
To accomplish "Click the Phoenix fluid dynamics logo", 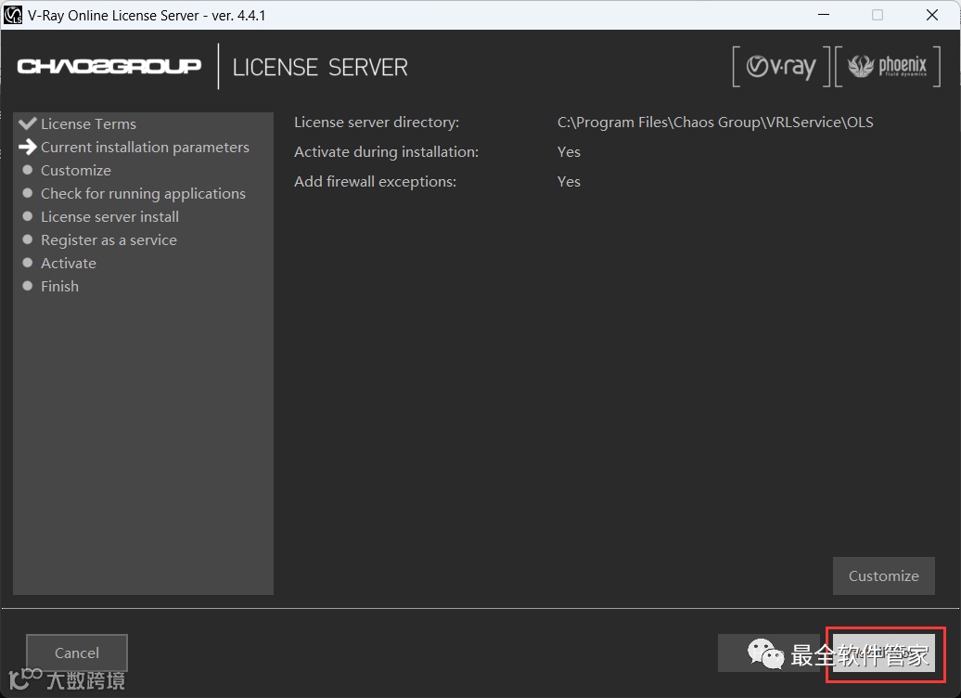I will click(x=888, y=66).
